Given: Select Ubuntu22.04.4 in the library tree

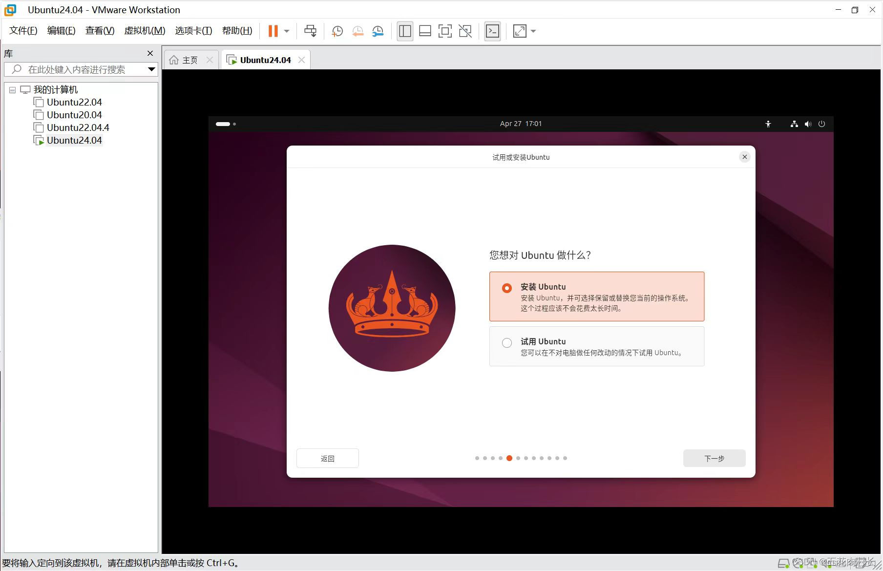Looking at the screenshot, I should (78, 127).
